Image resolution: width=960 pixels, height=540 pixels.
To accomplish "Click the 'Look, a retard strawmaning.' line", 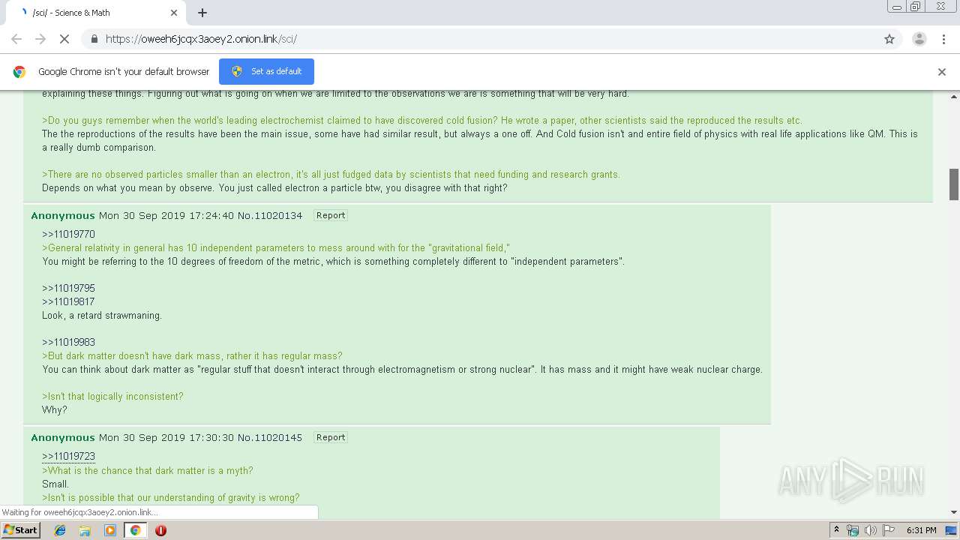I will tap(102, 316).
